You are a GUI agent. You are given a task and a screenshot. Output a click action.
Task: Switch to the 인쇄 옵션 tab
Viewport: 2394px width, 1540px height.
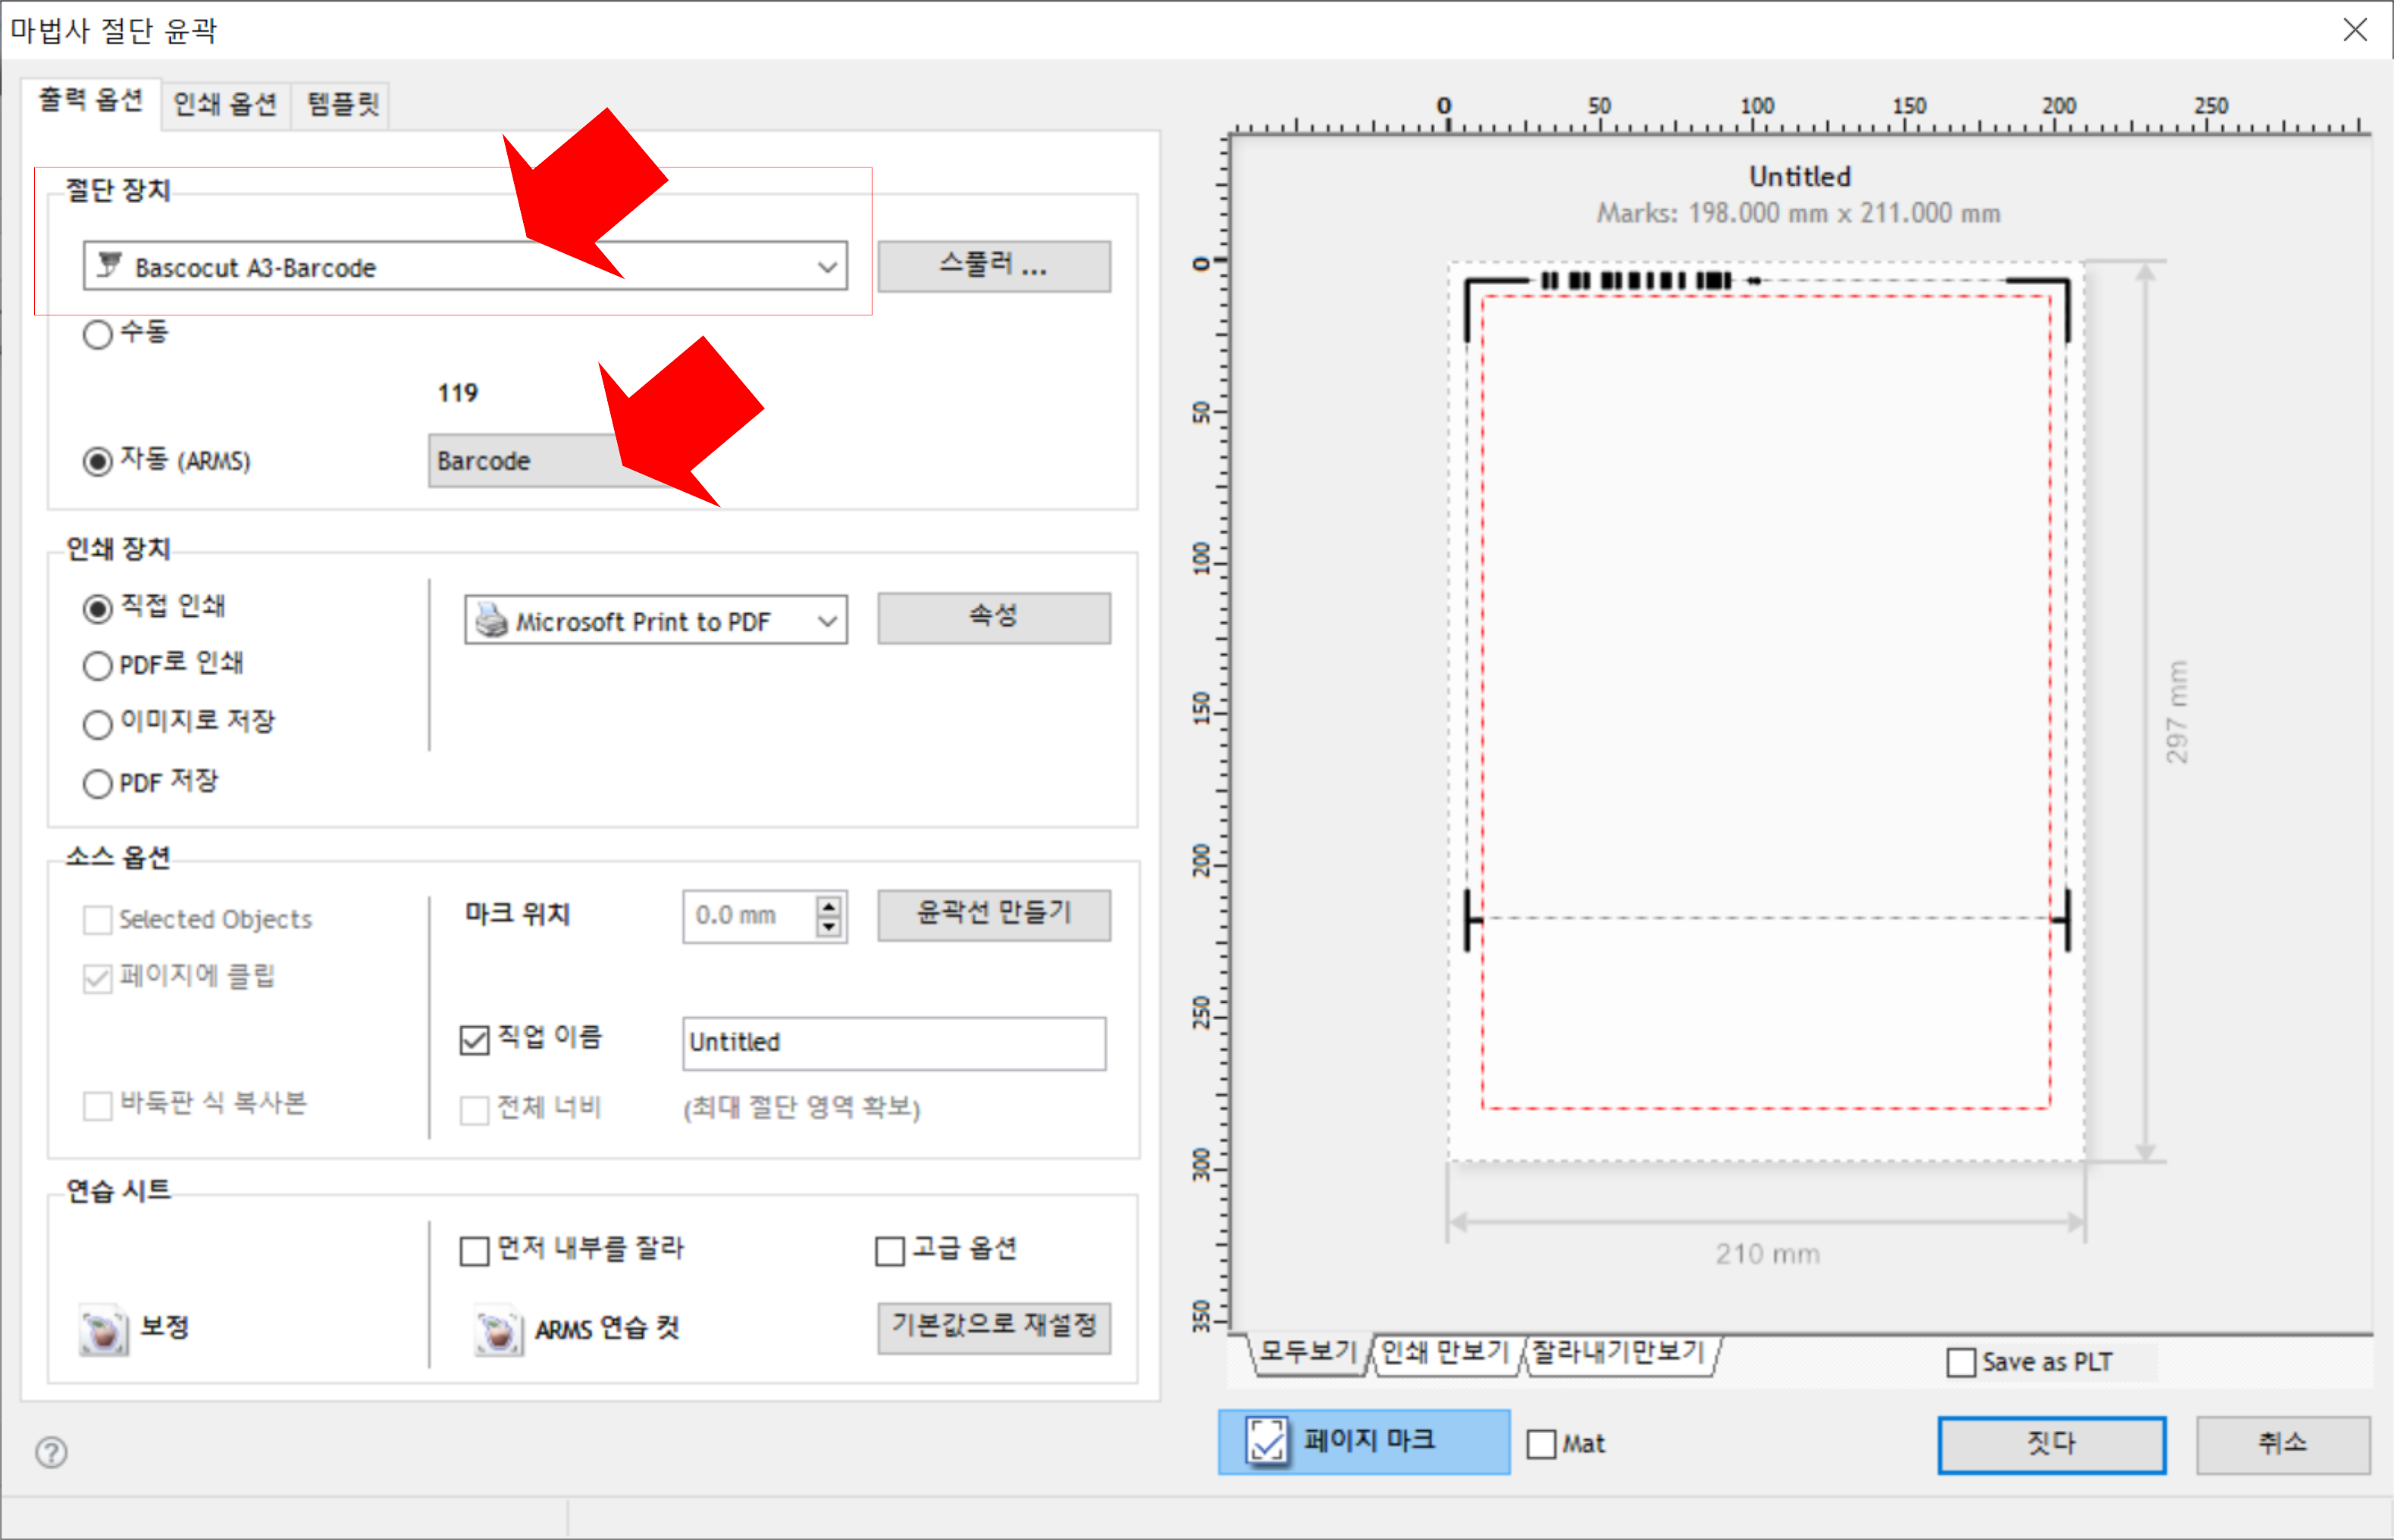pyautogui.click(x=225, y=104)
